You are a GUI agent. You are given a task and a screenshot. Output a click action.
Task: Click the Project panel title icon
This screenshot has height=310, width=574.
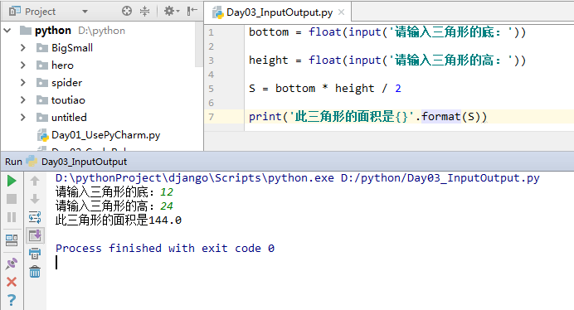click(15, 12)
